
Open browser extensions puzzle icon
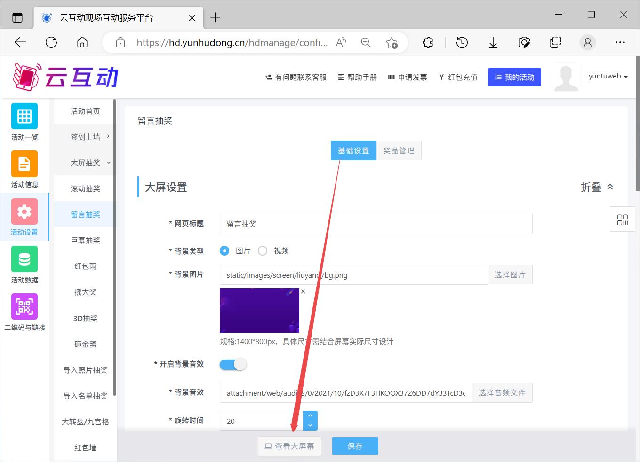click(428, 43)
